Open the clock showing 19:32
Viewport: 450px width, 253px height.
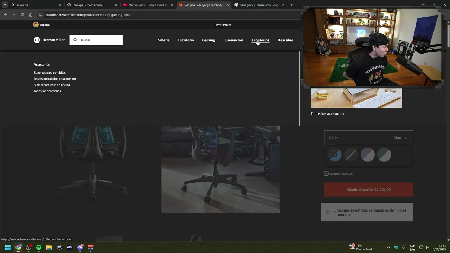tap(439, 247)
